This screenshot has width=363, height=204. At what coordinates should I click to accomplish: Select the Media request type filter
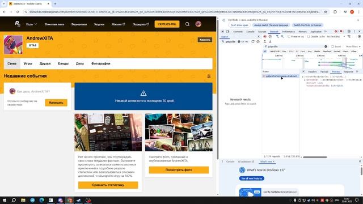[x=317, y=52]
